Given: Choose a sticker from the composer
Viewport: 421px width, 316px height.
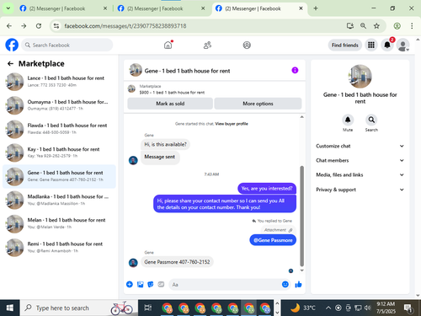Looking at the screenshot, I should [151, 285].
